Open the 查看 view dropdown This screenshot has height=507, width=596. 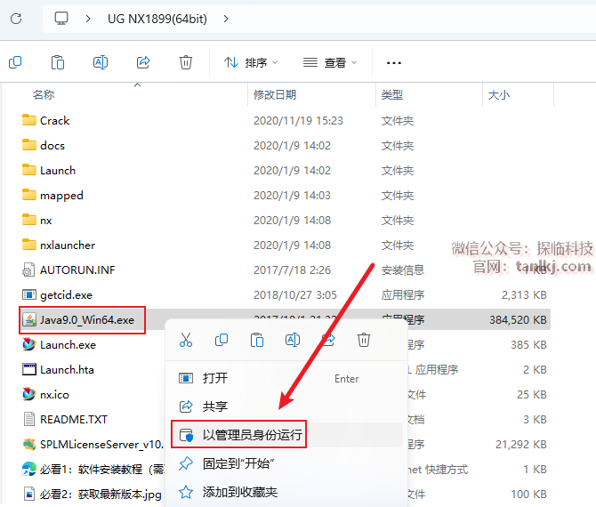click(x=330, y=62)
